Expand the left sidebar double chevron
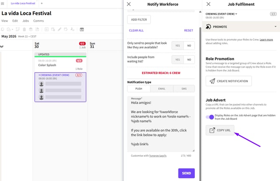This screenshot has width=280, height=181. coord(2,46)
